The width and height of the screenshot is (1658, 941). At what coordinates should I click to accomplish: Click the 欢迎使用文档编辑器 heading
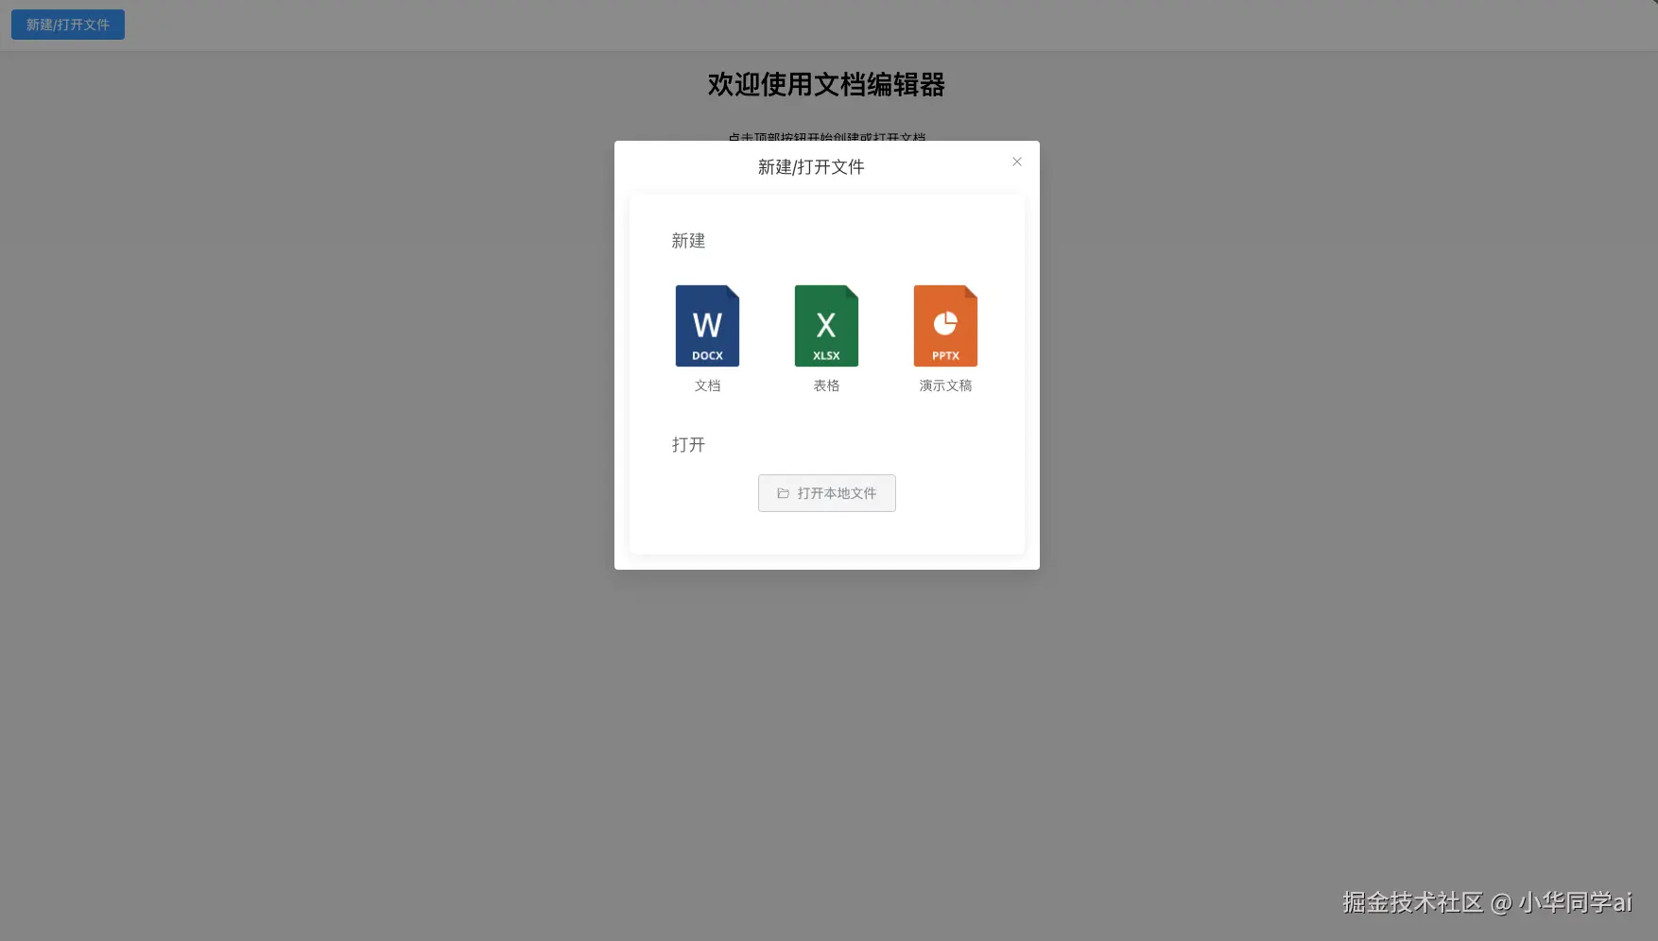pyautogui.click(x=826, y=85)
